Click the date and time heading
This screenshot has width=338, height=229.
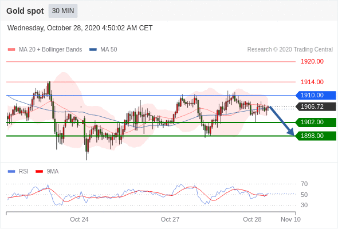(x=80, y=28)
